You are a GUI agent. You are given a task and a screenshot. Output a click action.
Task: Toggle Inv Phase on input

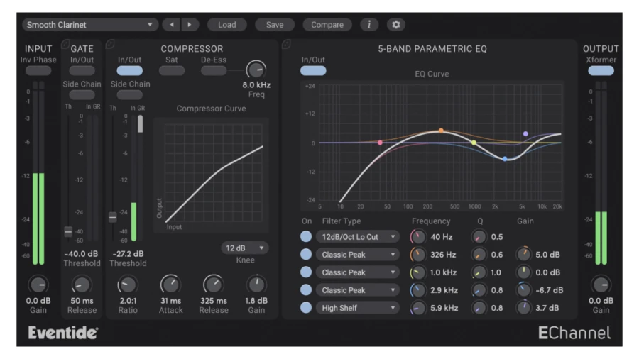pyautogui.click(x=38, y=71)
